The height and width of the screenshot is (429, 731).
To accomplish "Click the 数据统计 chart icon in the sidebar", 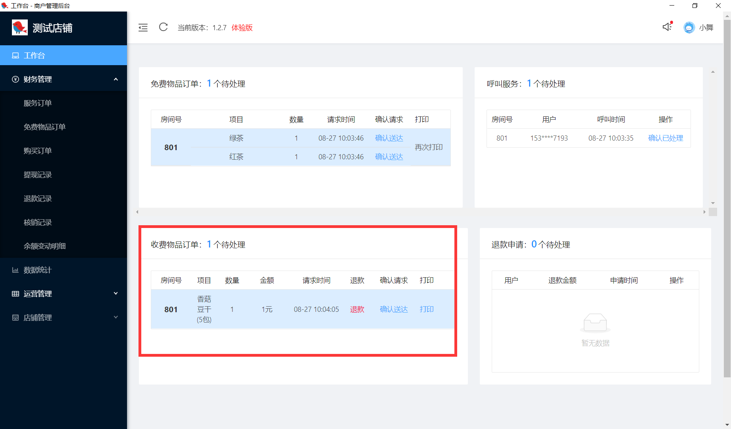I will (15, 270).
